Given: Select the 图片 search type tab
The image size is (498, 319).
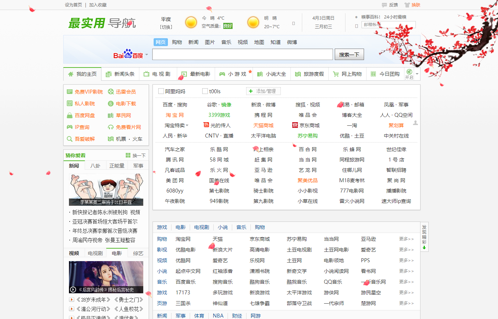Looking at the screenshot, I should click(x=210, y=42).
